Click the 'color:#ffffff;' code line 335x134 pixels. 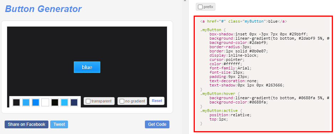coord(226,64)
